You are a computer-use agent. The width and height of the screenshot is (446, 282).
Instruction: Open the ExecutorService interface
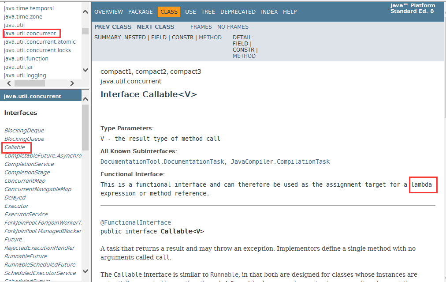click(26, 214)
